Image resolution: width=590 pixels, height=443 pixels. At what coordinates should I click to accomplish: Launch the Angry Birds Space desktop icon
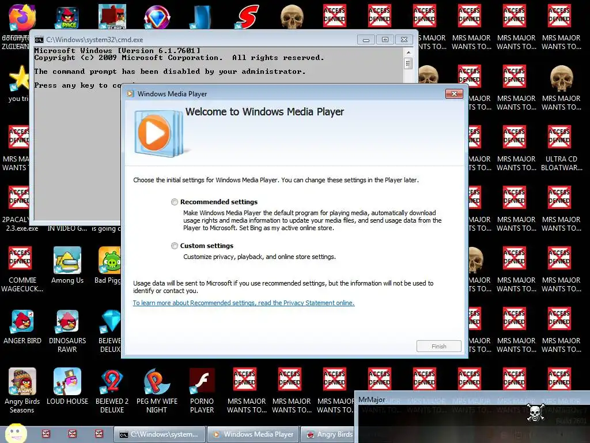coord(67,18)
